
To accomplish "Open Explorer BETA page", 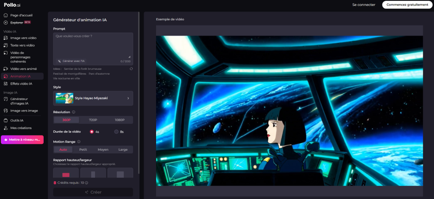I will [22, 22].
